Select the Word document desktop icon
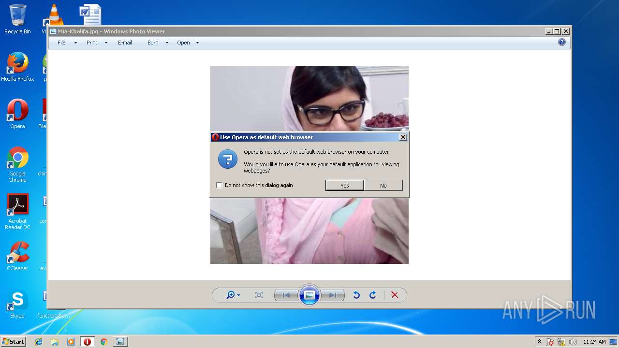The height and width of the screenshot is (348, 619). point(90,14)
